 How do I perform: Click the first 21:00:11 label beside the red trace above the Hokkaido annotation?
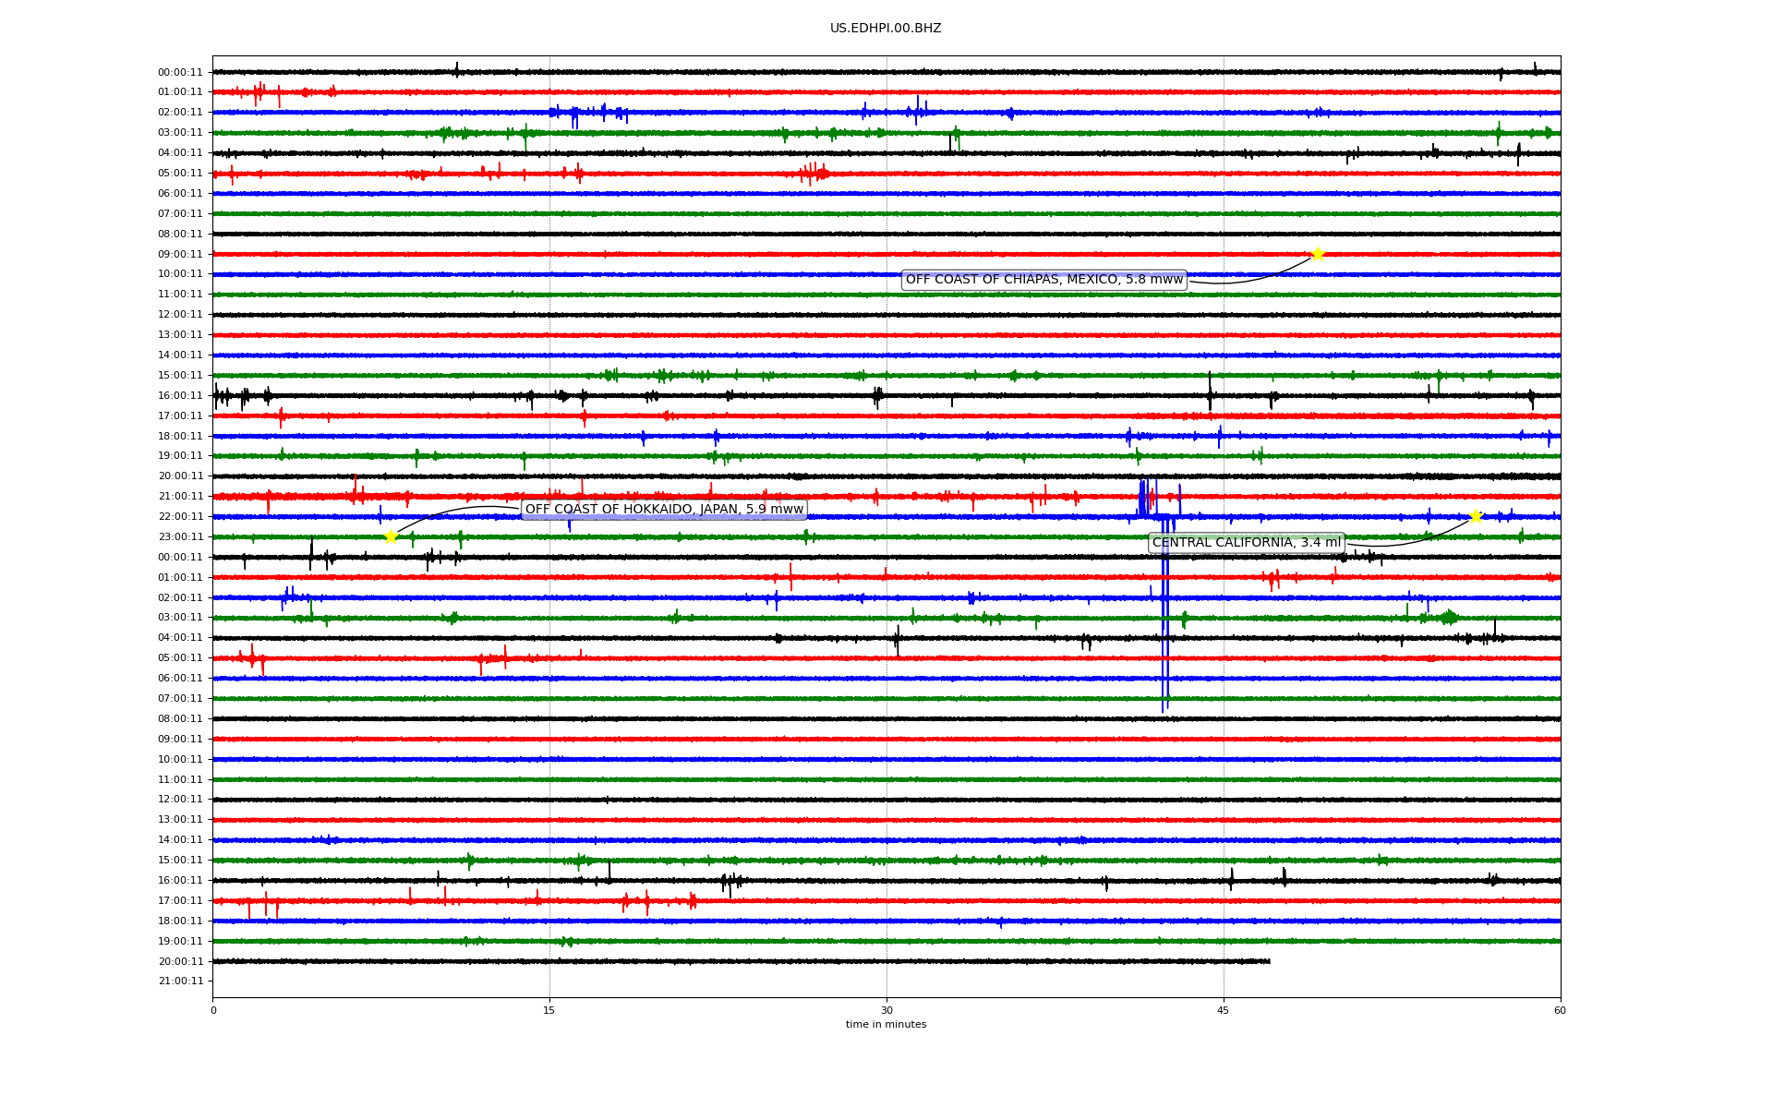pyautogui.click(x=180, y=497)
